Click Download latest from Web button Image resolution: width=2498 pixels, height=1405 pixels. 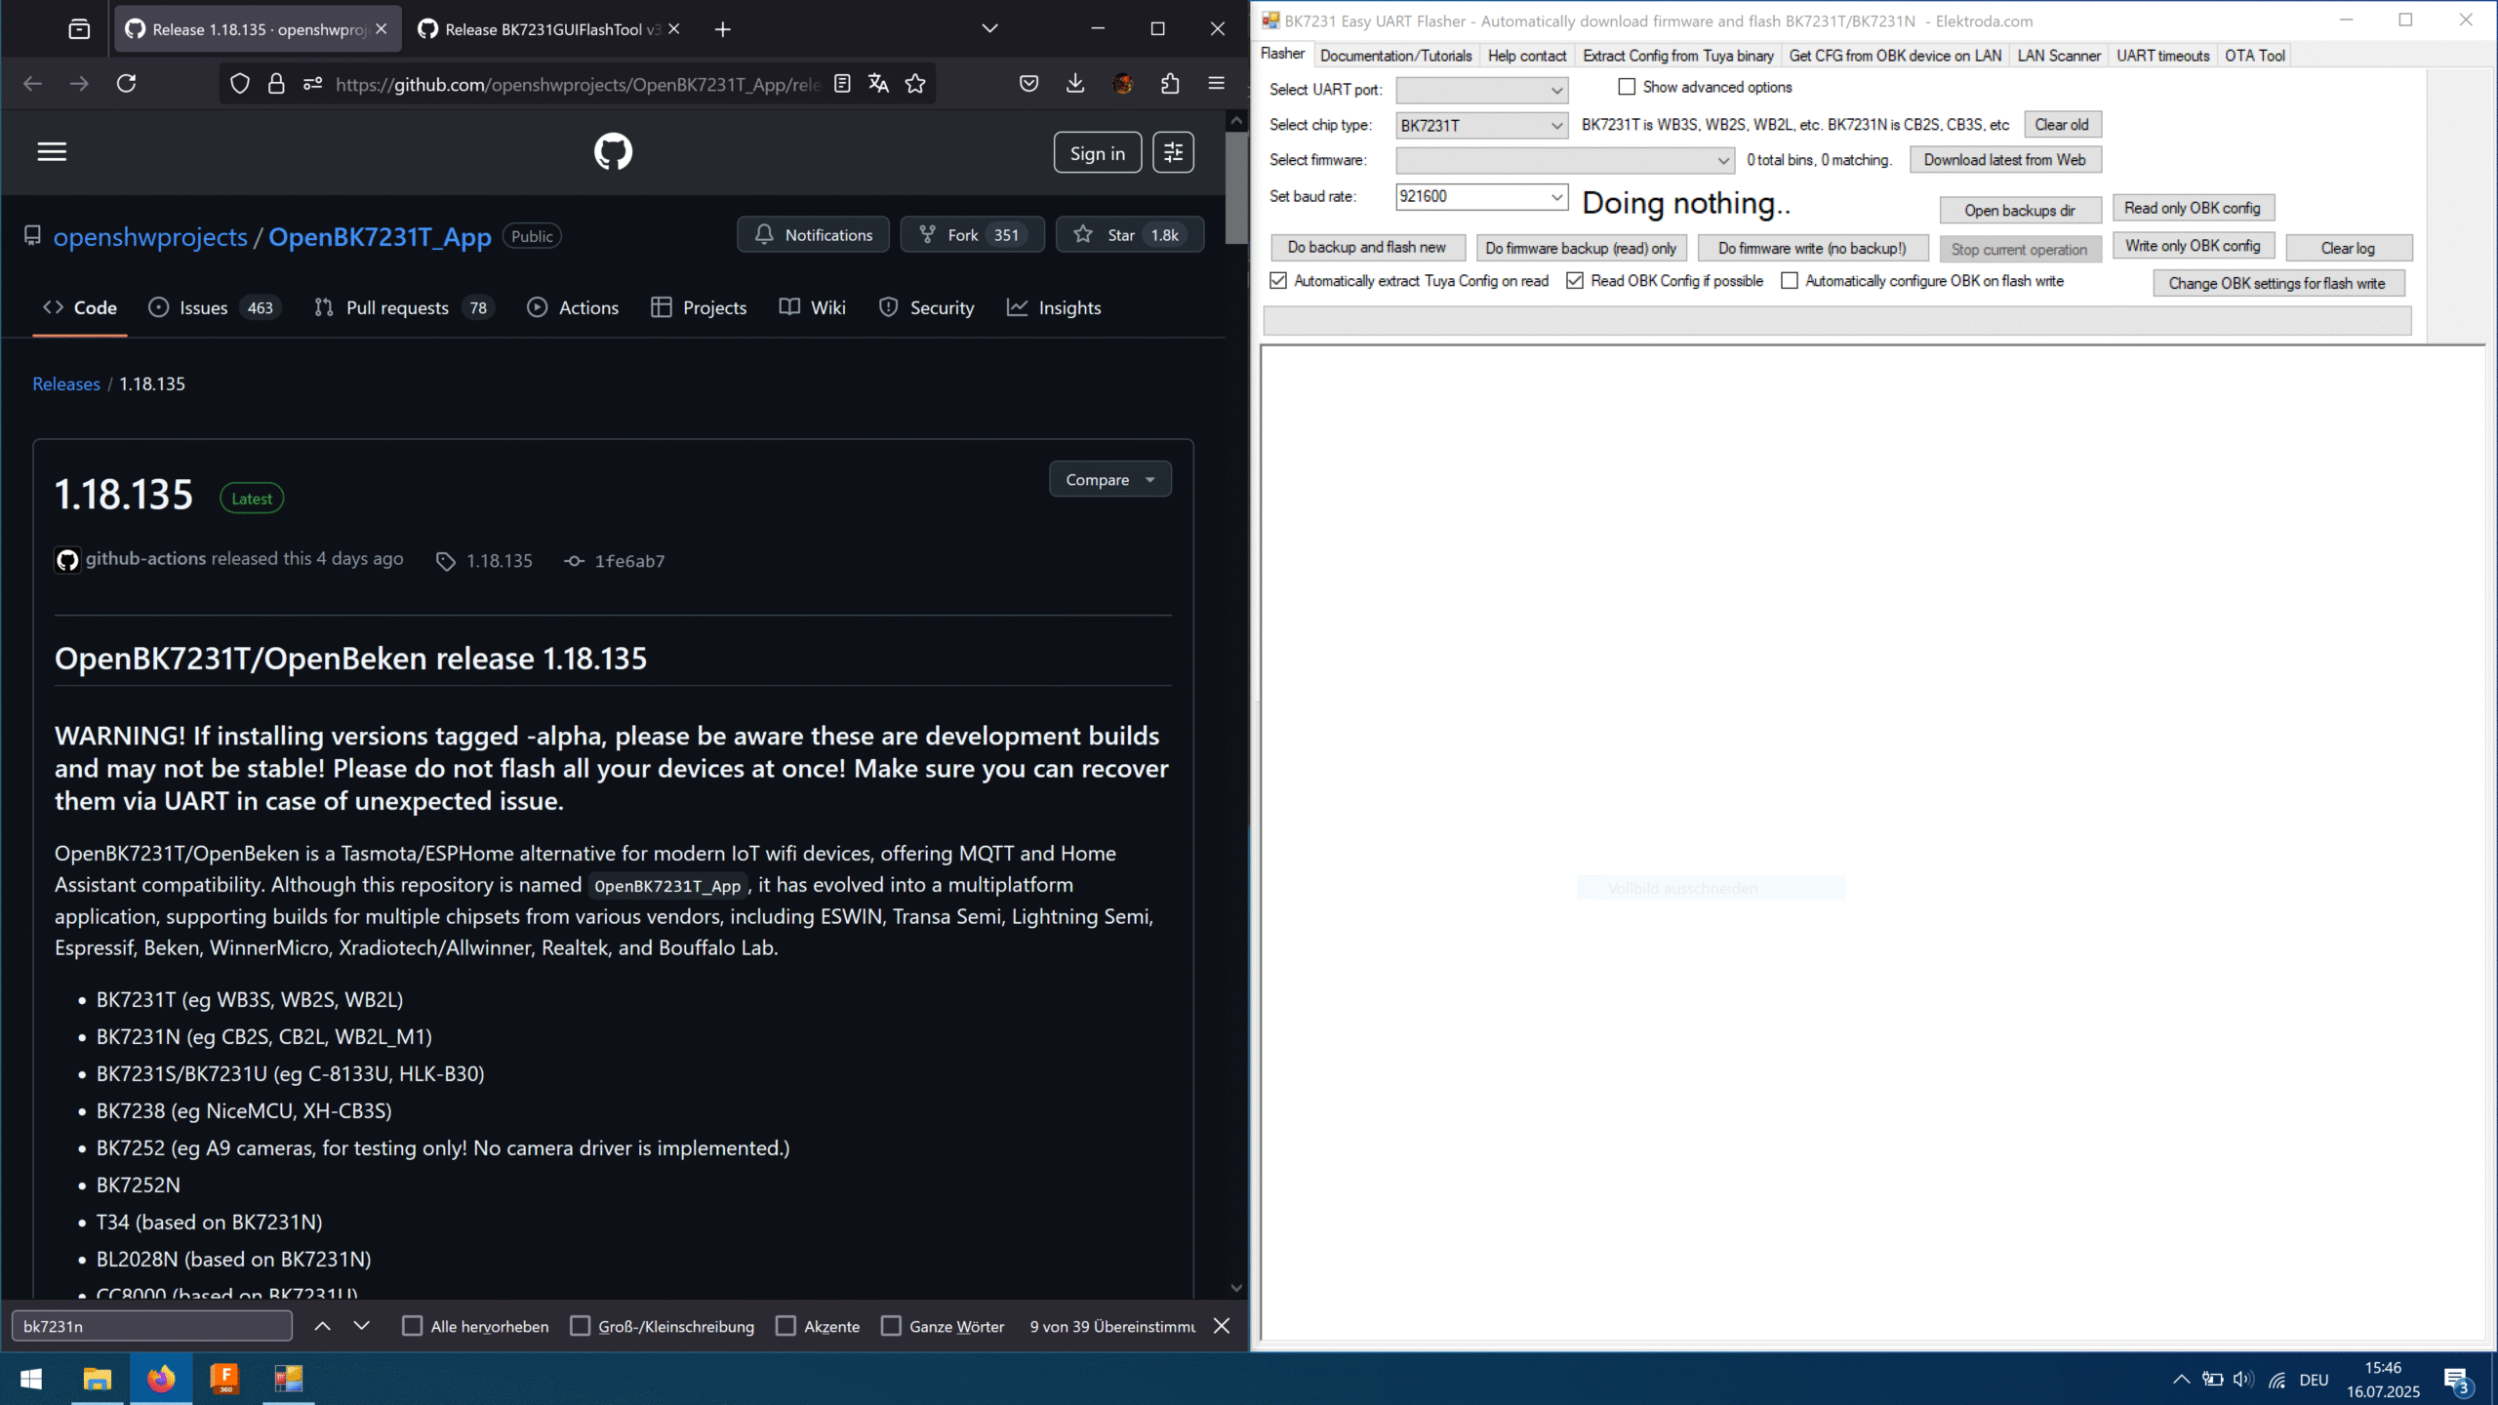(x=2004, y=160)
